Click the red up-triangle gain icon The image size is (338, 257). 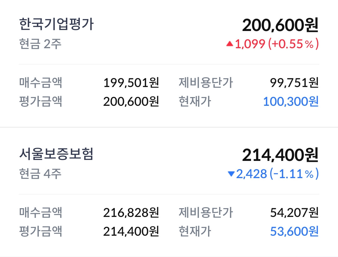230,44
